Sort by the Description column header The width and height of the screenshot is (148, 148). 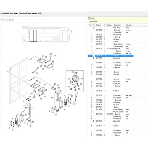[117, 25]
